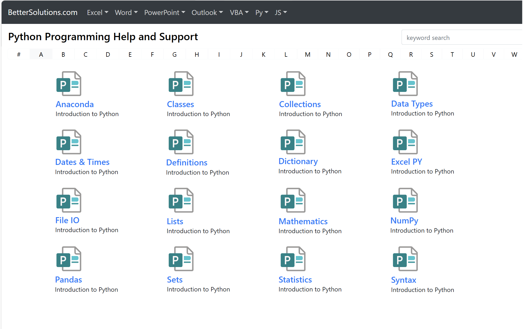Viewport: 523px width, 329px height.
Task: Select the letter U index tab
Action: pyautogui.click(x=473, y=54)
